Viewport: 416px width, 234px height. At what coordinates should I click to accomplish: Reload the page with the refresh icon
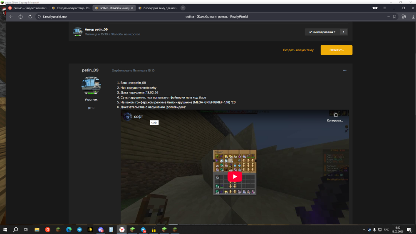[30, 17]
